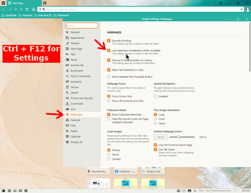
Task: Enable Spatial Navigation checkbox
Action: point(155,96)
